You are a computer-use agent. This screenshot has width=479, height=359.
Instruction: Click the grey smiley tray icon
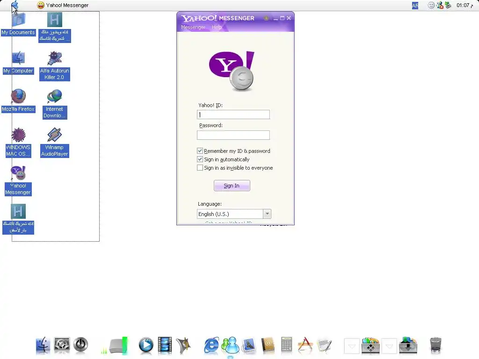pos(431,5)
